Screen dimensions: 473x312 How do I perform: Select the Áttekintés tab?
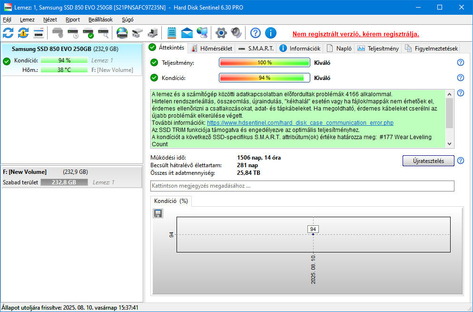[167, 48]
